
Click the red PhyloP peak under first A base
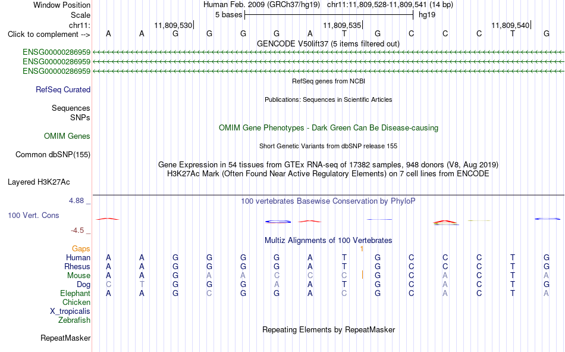[108, 219]
